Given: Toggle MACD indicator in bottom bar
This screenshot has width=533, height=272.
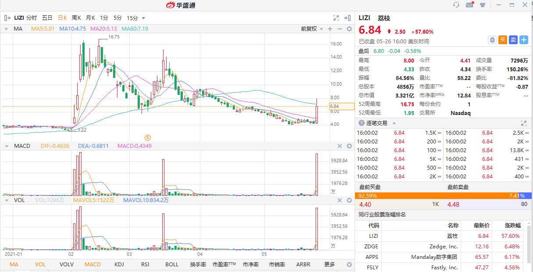Looking at the screenshot, I should click(93, 265).
